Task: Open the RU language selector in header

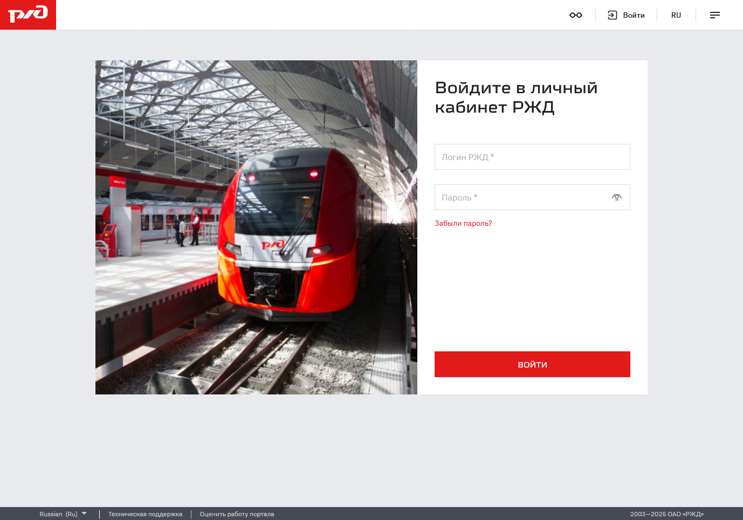Action: coord(676,15)
